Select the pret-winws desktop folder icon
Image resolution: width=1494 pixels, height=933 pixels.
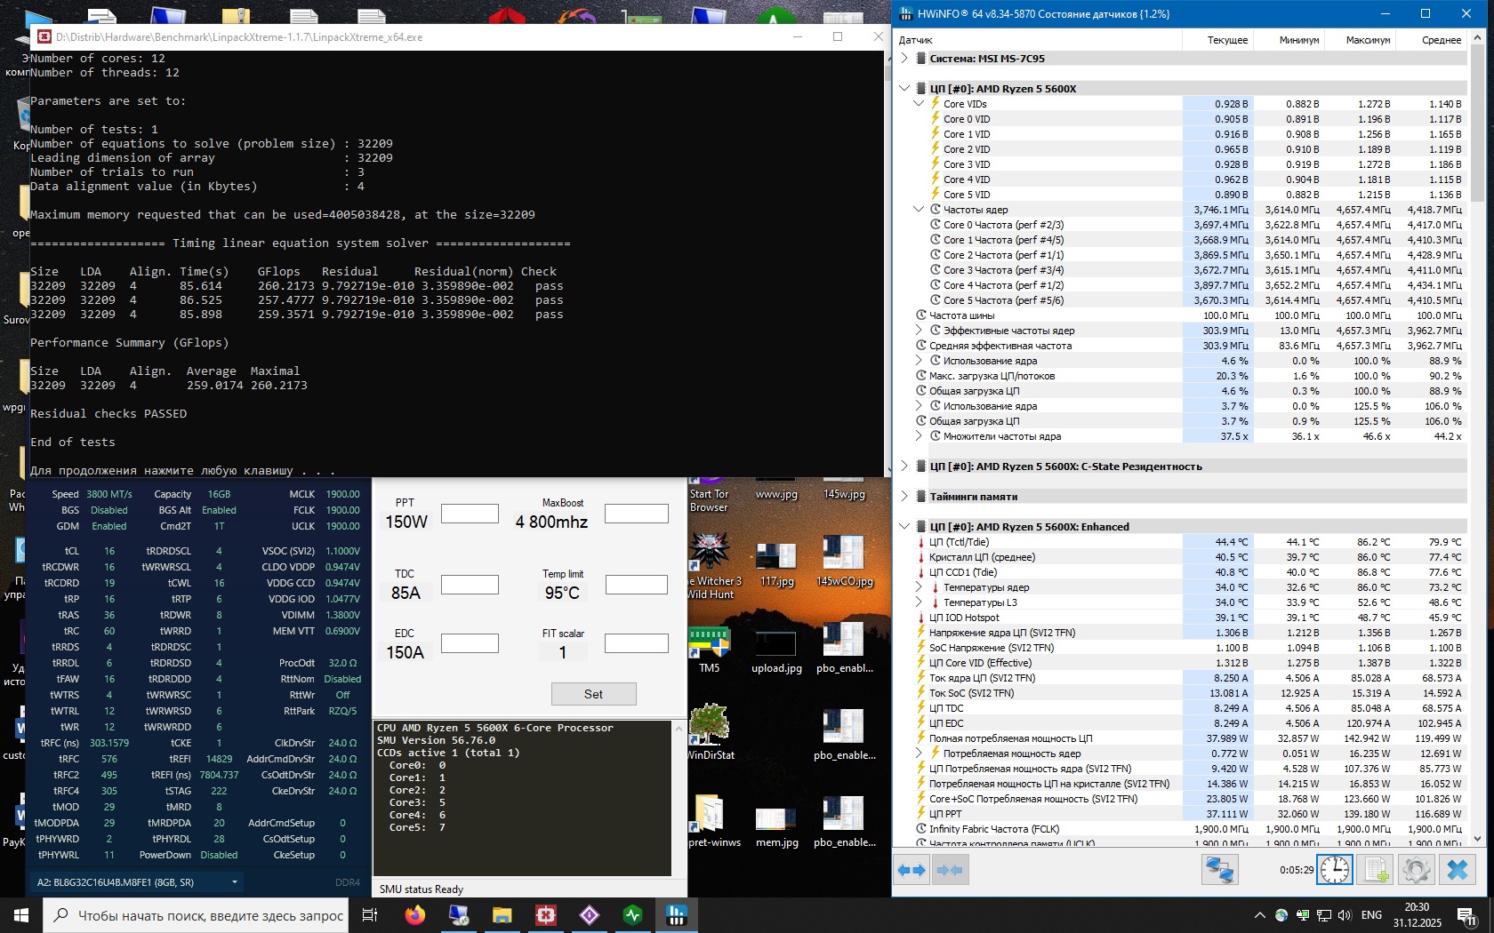point(711,819)
